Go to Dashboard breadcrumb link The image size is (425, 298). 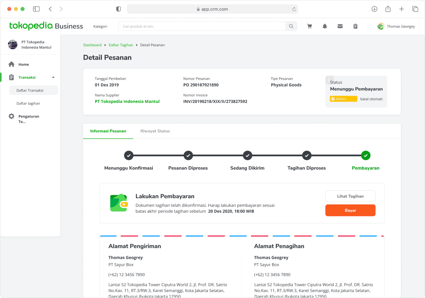click(92, 45)
